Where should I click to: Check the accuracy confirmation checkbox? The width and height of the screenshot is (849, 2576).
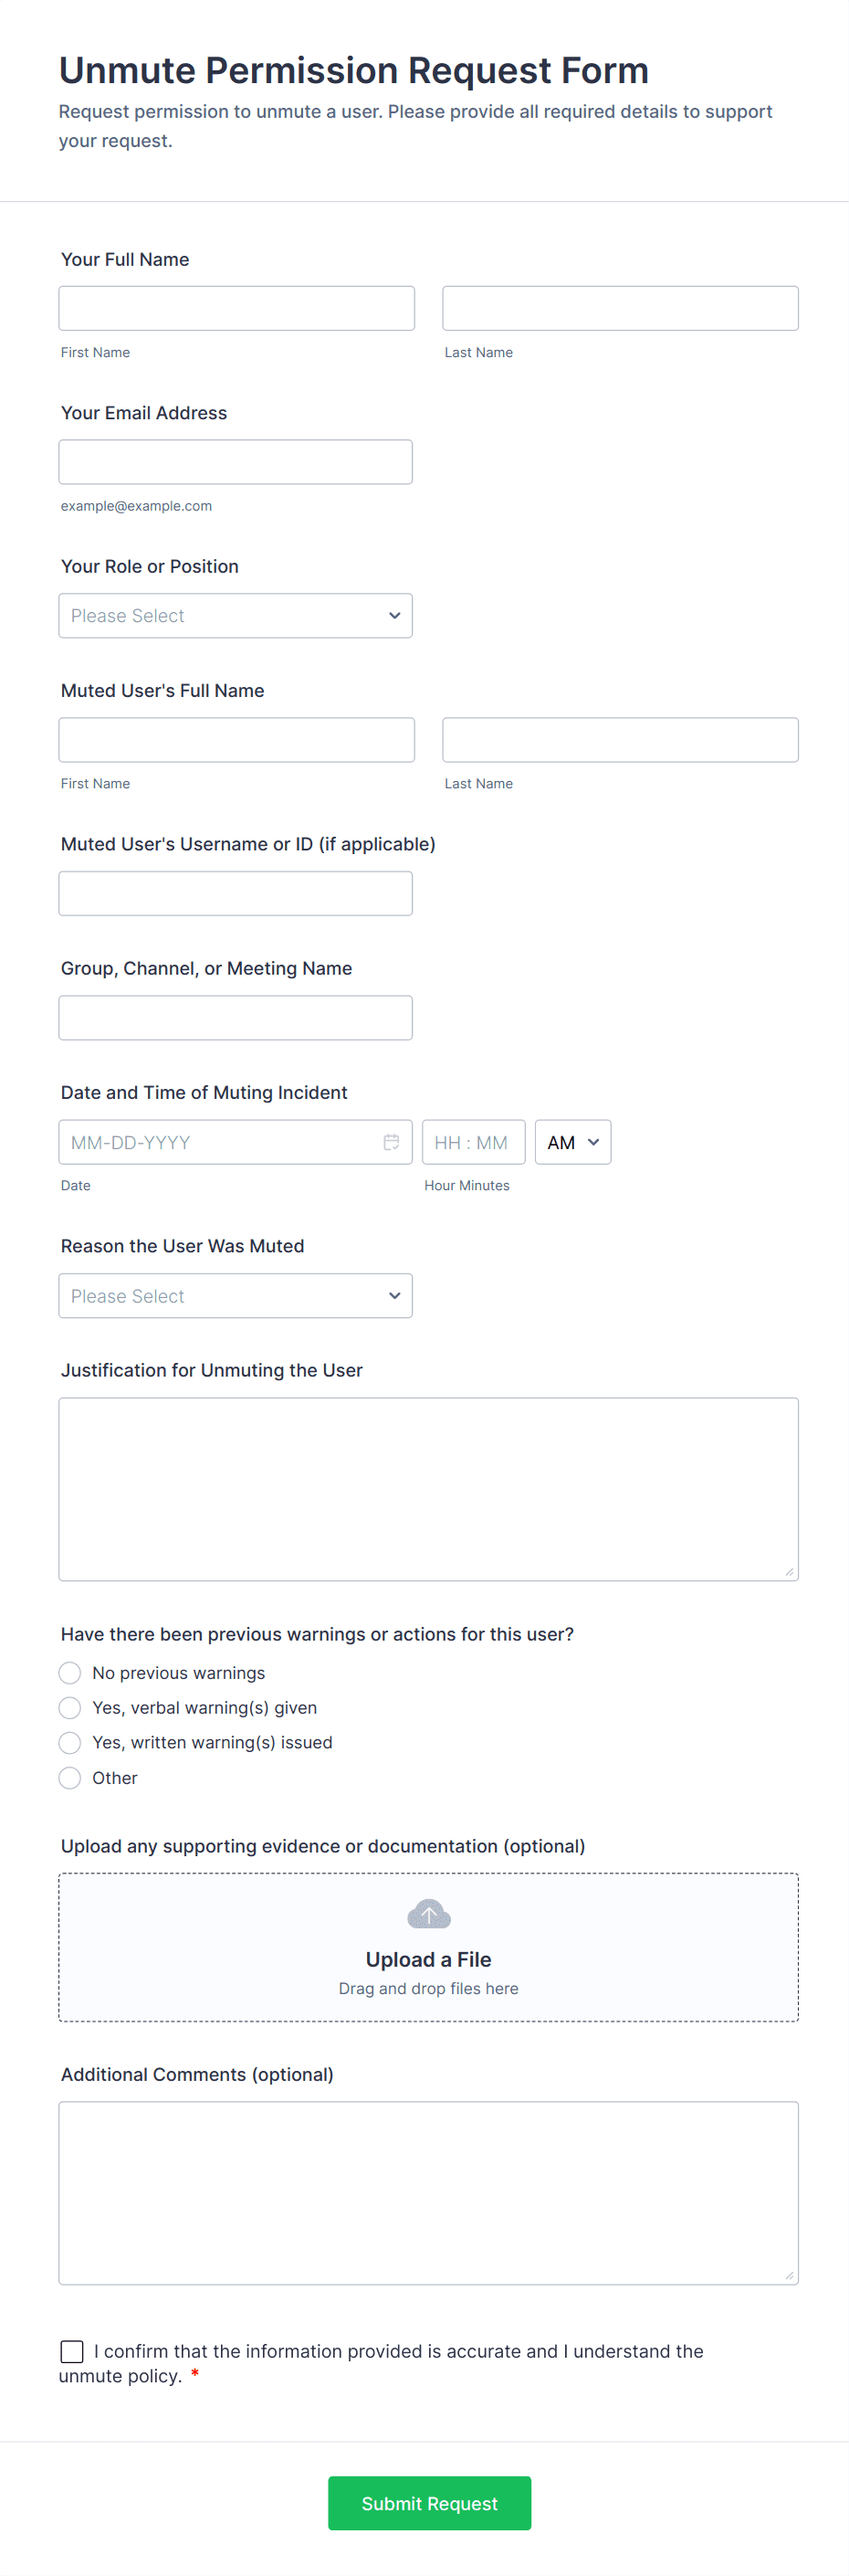72,2351
